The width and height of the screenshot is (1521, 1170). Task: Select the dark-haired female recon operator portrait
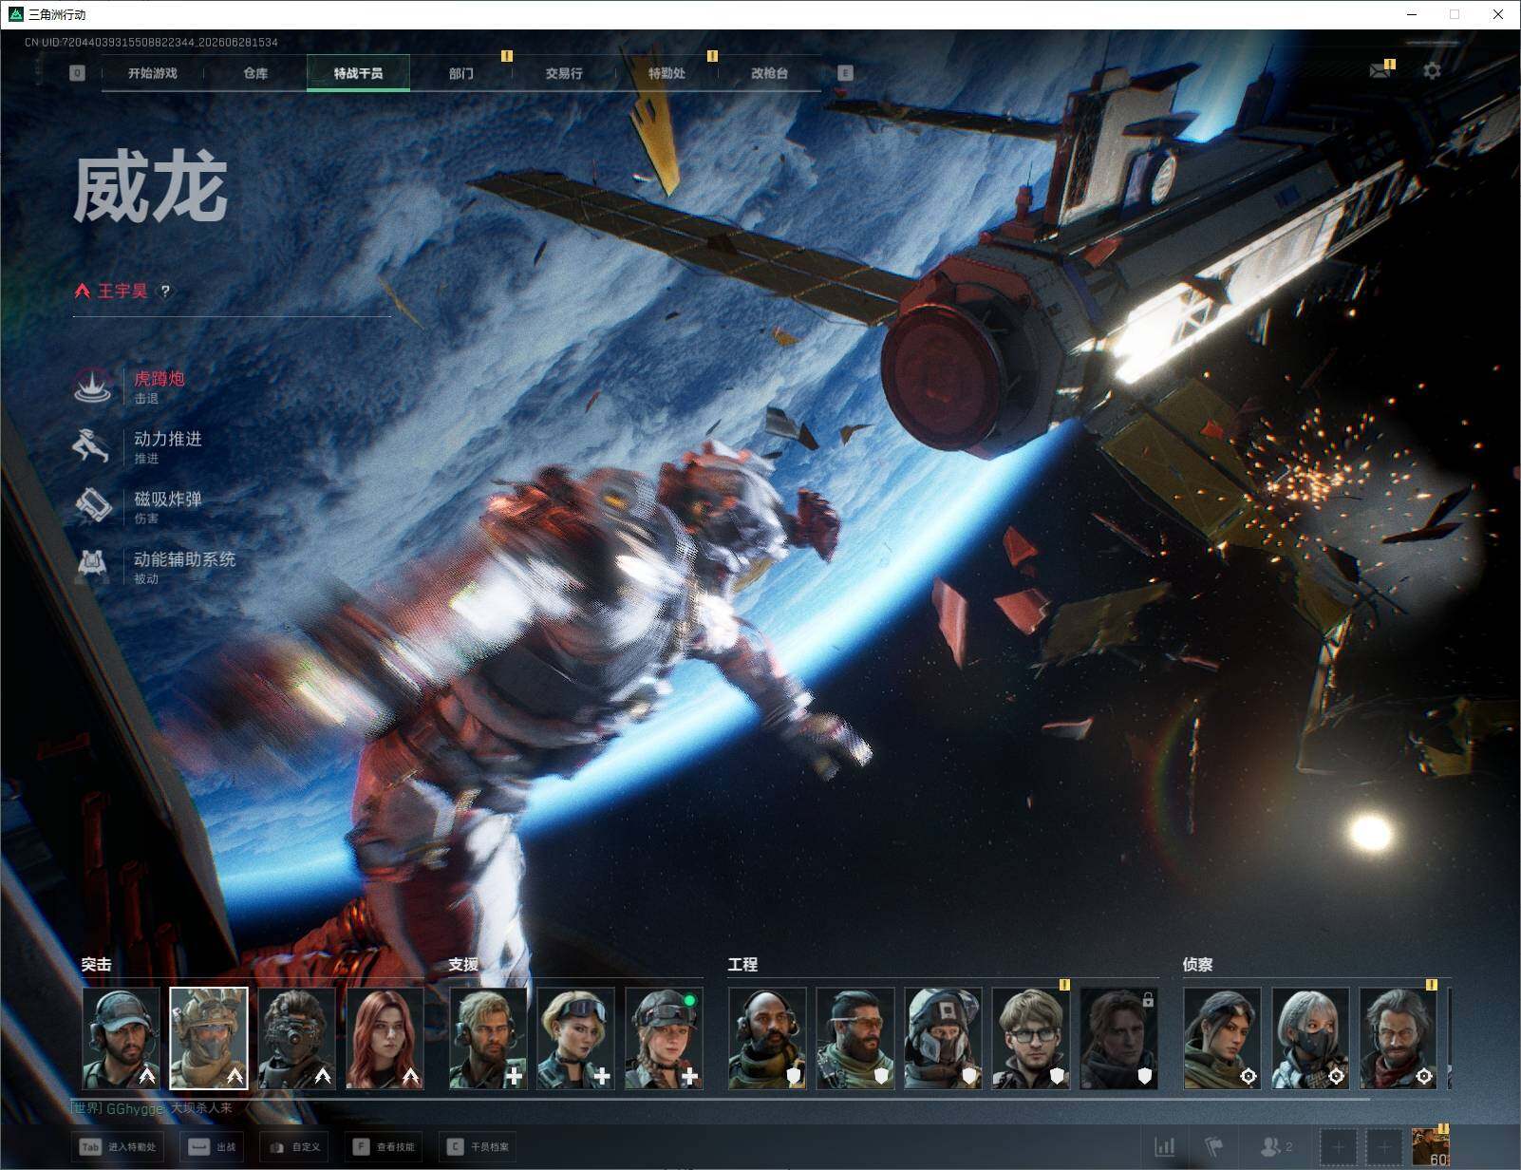(x=1222, y=1038)
